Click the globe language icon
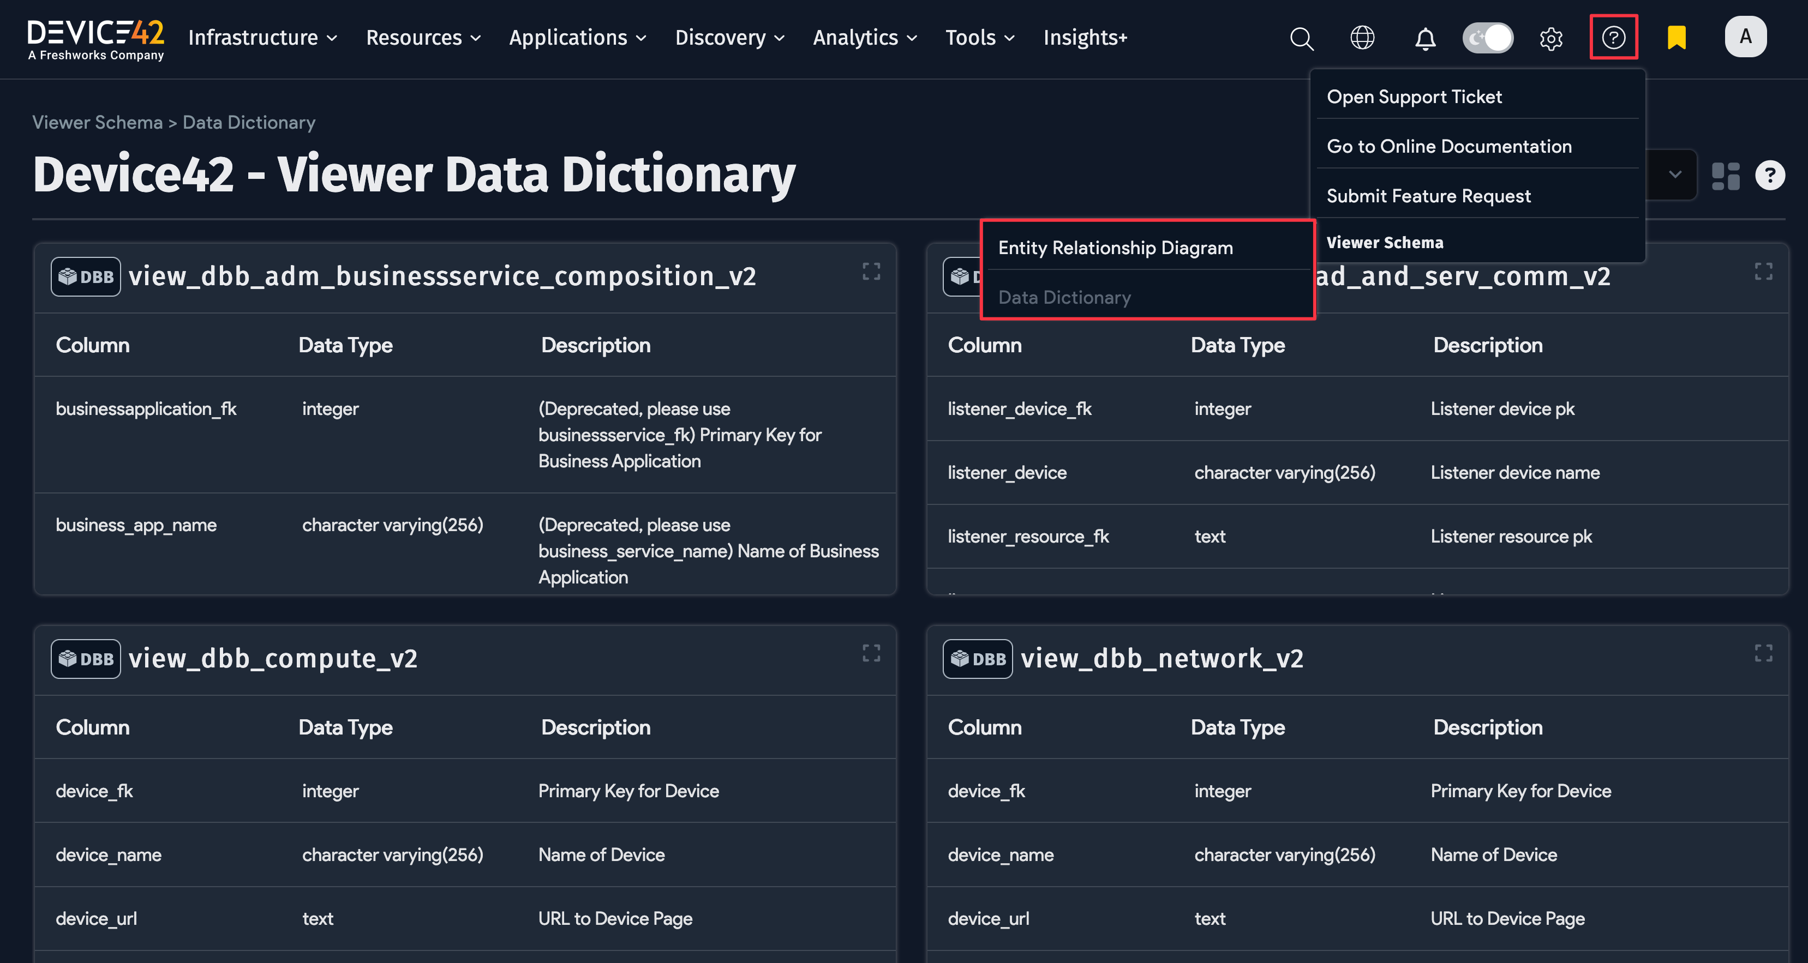This screenshot has width=1808, height=963. click(1362, 39)
